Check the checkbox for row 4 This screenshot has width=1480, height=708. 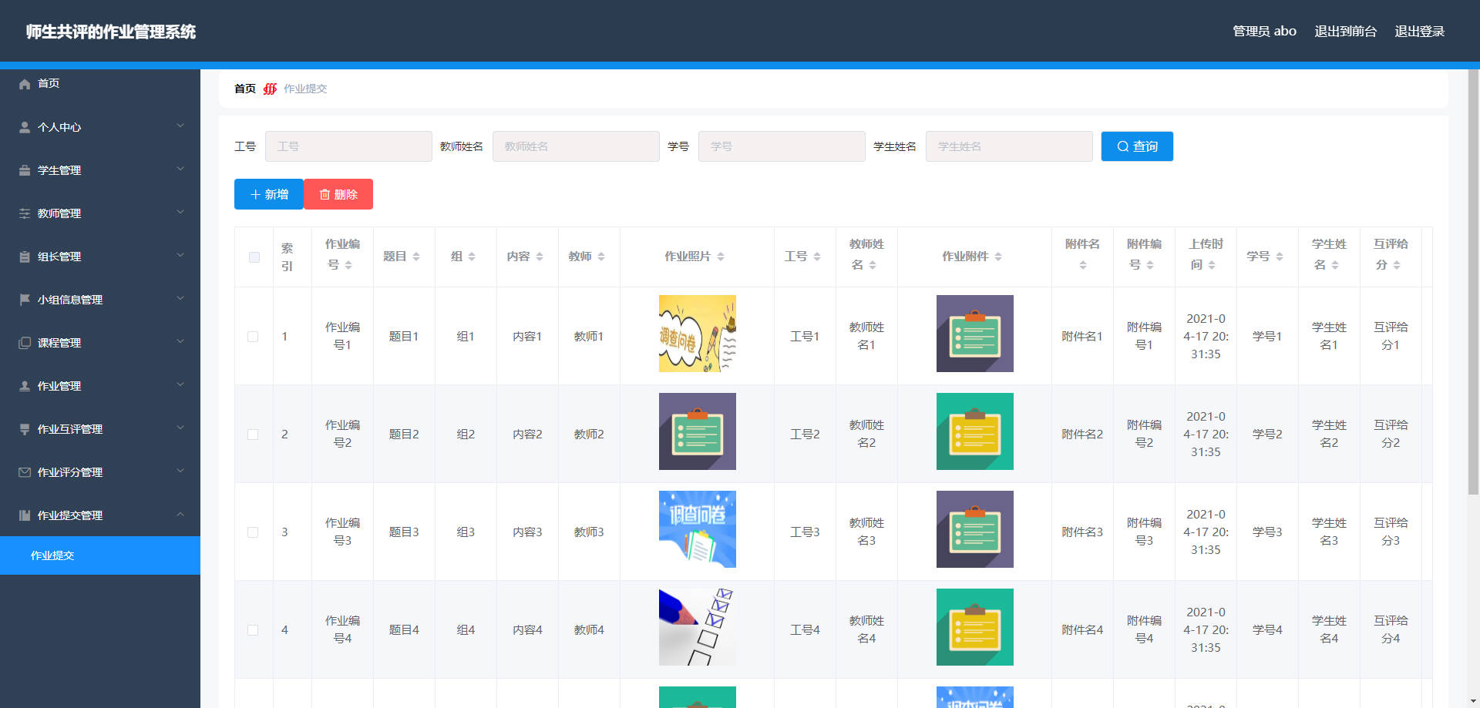tap(253, 630)
